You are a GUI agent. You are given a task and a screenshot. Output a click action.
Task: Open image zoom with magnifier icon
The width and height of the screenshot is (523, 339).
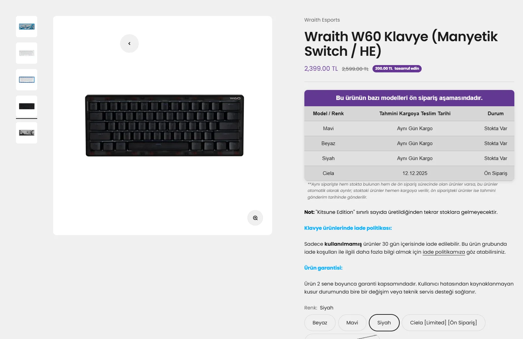(x=255, y=218)
